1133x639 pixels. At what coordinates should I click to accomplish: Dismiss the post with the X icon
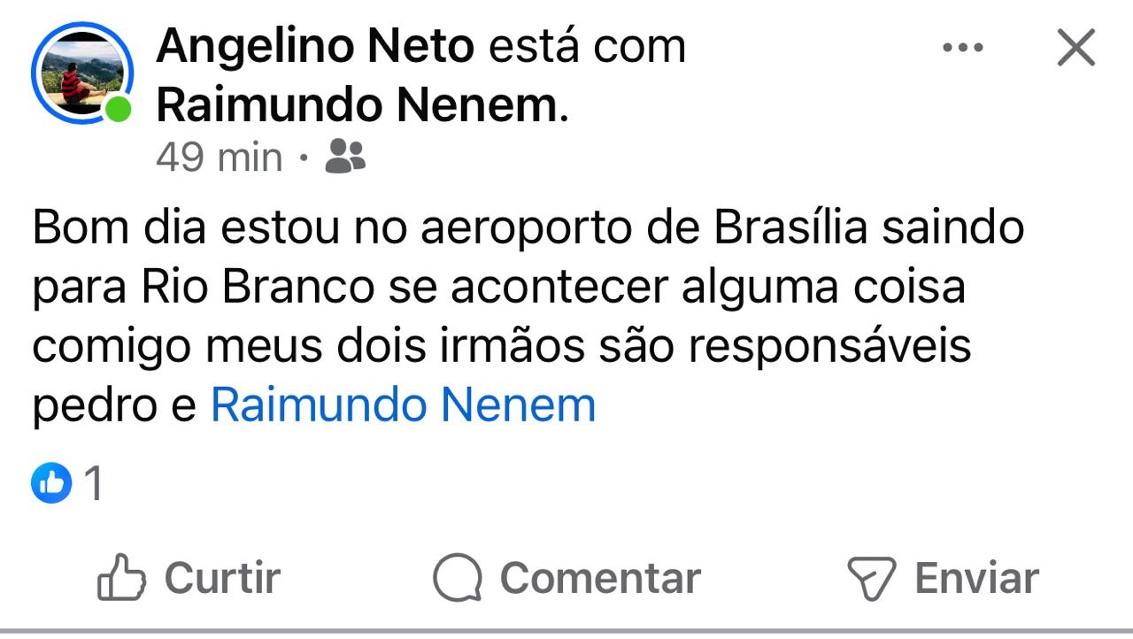tap(1076, 48)
